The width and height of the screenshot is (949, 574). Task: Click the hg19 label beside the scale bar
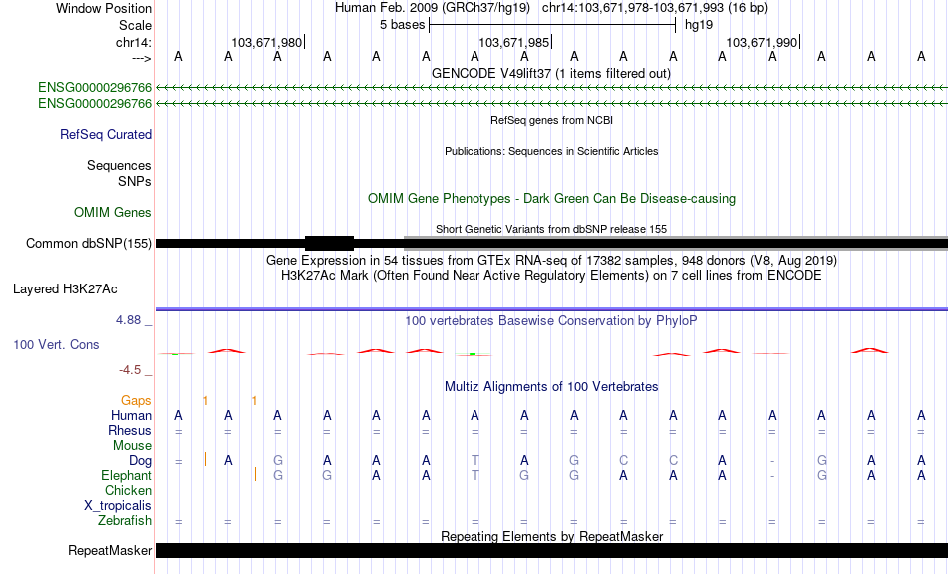point(699,25)
